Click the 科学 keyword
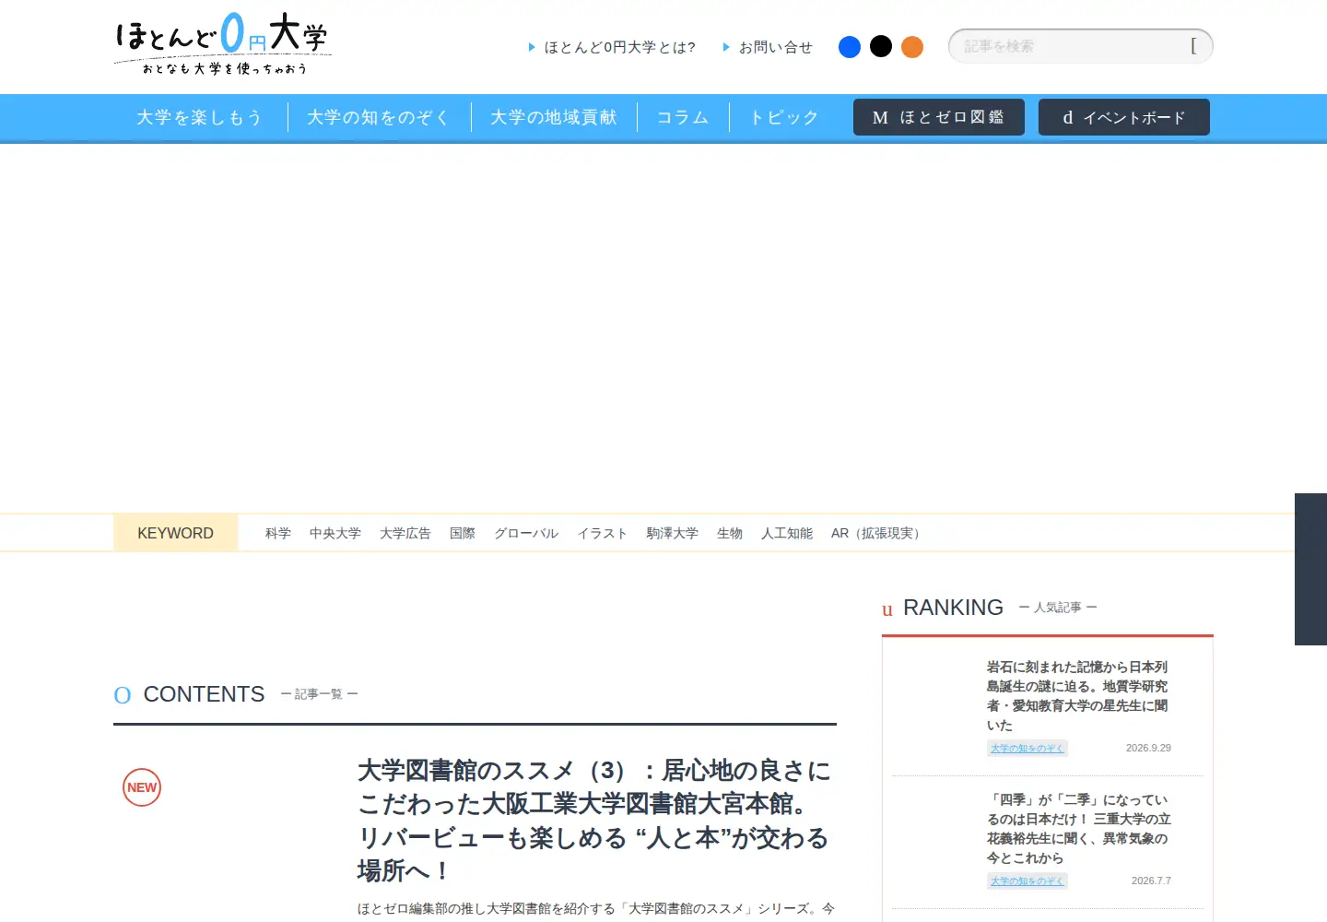Viewport: 1327px width, 922px height. coord(278,533)
